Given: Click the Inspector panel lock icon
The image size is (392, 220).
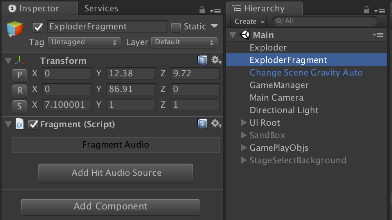Looking at the screenshot, I should (x=202, y=10).
